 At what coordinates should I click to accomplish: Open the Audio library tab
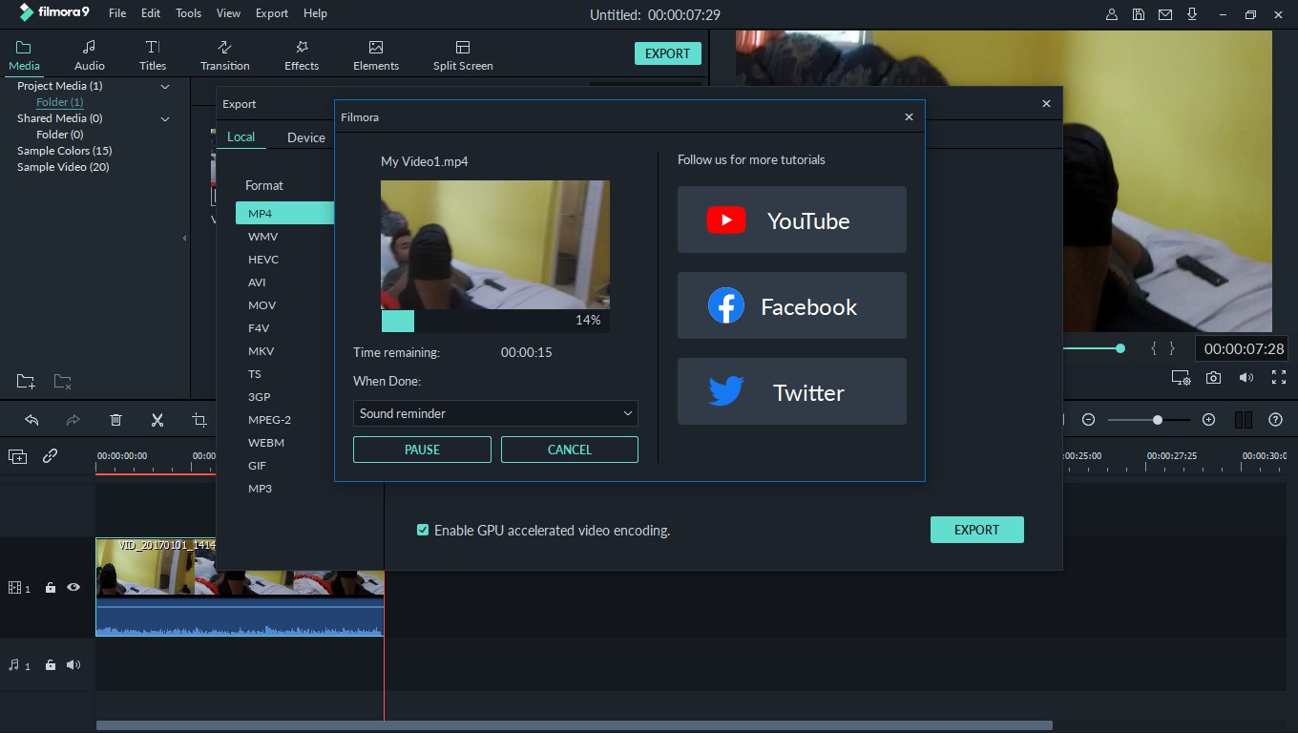90,55
